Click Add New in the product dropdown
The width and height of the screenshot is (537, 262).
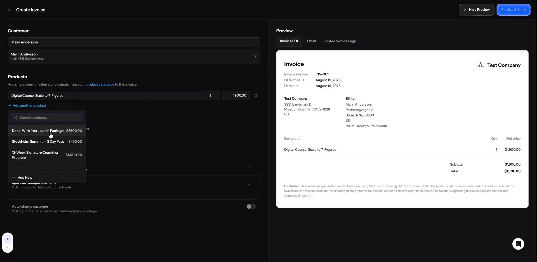(x=47, y=178)
